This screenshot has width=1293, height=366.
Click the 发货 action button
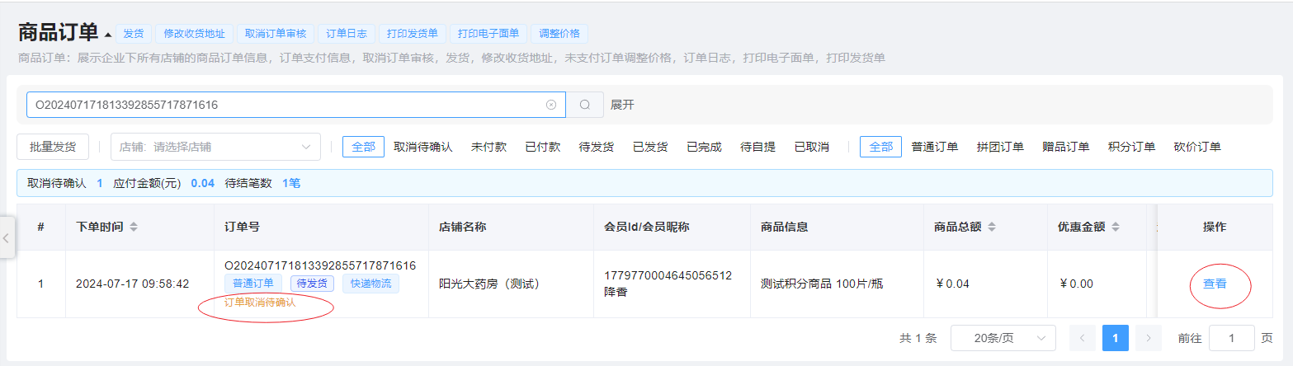coord(134,34)
